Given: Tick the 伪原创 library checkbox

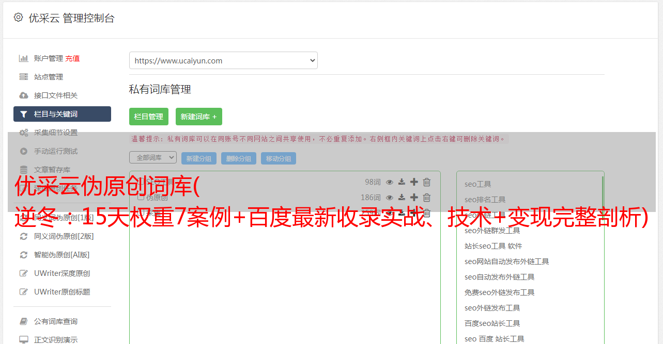Looking at the screenshot, I should [141, 197].
